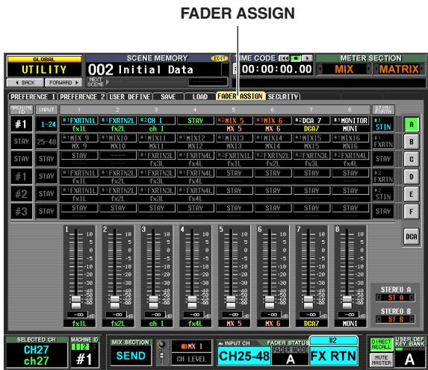Select fader assign bank A

pos(412,125)
